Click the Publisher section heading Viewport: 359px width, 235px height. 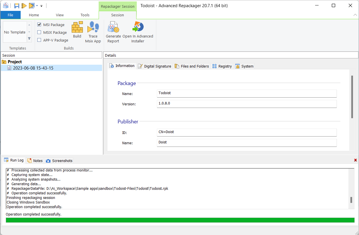coord(128,122)
